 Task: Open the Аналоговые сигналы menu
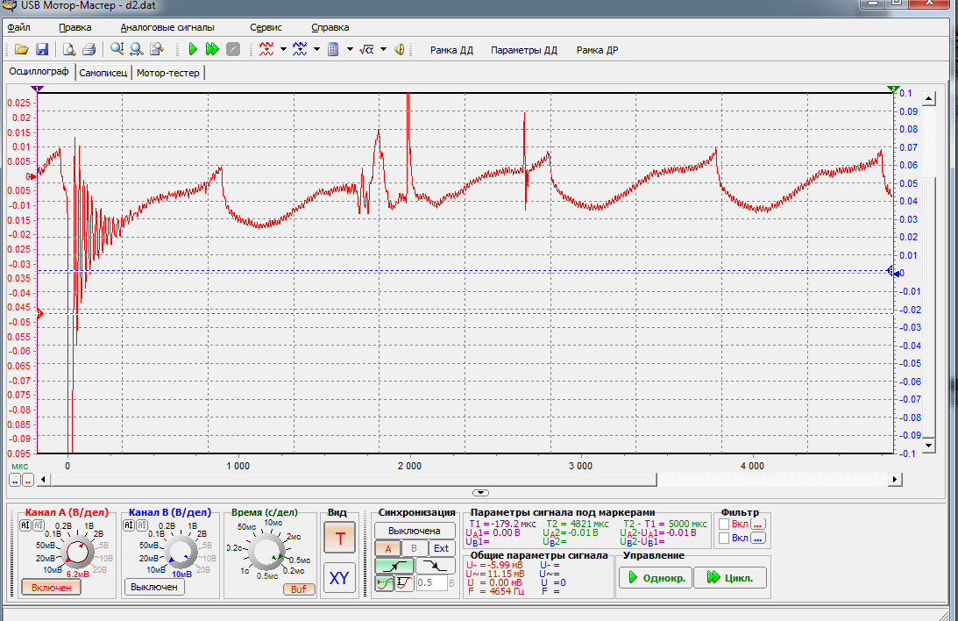(167, 27)
